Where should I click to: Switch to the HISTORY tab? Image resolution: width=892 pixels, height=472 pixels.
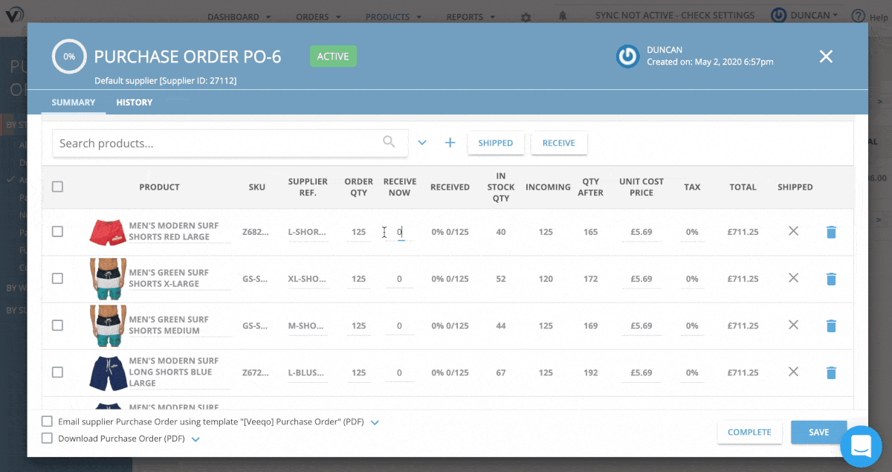point(134,102)
